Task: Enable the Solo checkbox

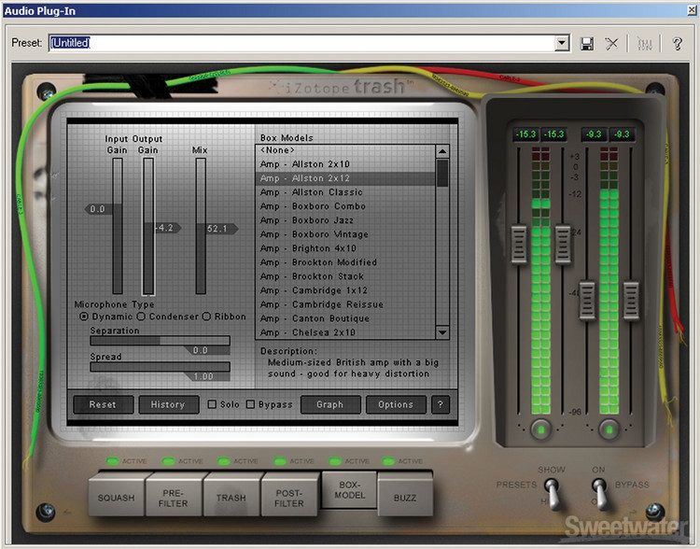Action: pyautogui.click(x=212, y=404)
